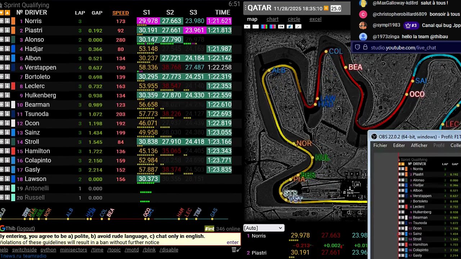
Task: Sort by the SPEED column header
Action: coord(120,13)
